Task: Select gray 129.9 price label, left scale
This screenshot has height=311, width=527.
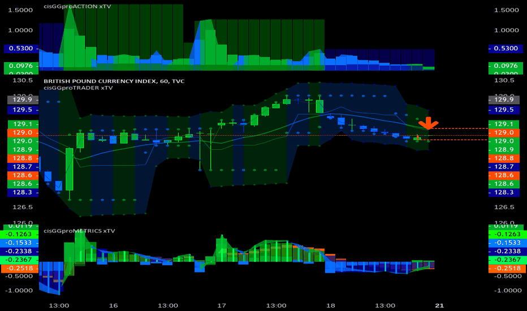Action: click(23, 100)
